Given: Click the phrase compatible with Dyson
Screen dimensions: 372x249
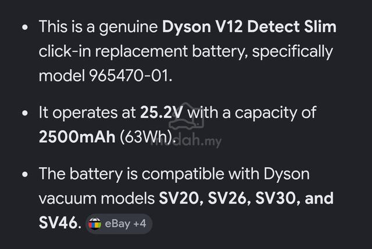Looking at the screenshot, I should 226,174.
